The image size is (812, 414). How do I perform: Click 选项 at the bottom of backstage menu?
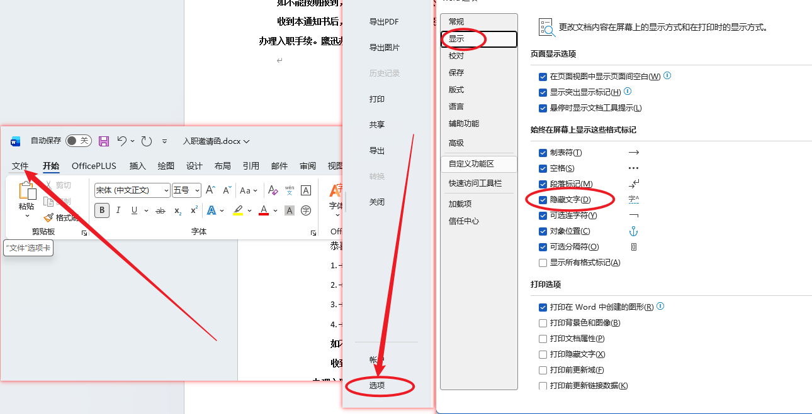click(x=377, y=386)
